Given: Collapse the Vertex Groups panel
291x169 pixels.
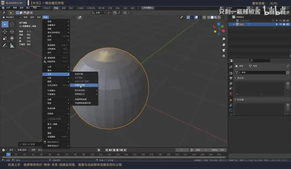Looking at the screenshot, I should coord(235,78).
